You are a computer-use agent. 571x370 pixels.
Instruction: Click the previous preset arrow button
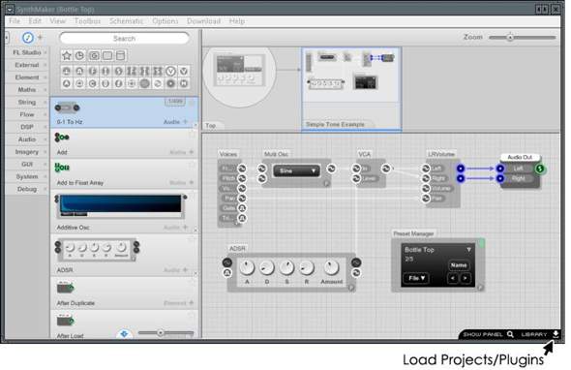(453, 279)
